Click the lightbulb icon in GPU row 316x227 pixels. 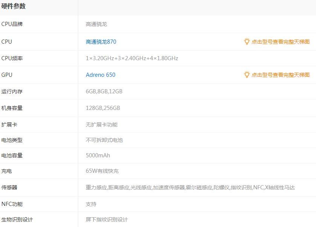(x=247, y=75)
